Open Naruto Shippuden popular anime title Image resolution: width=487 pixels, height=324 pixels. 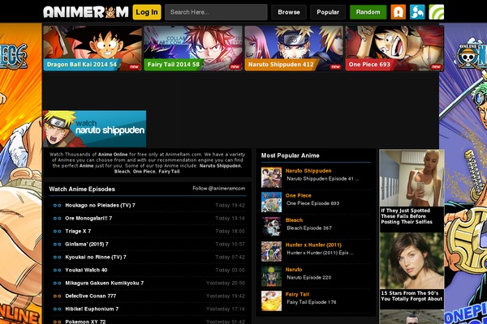pos(308,171)
